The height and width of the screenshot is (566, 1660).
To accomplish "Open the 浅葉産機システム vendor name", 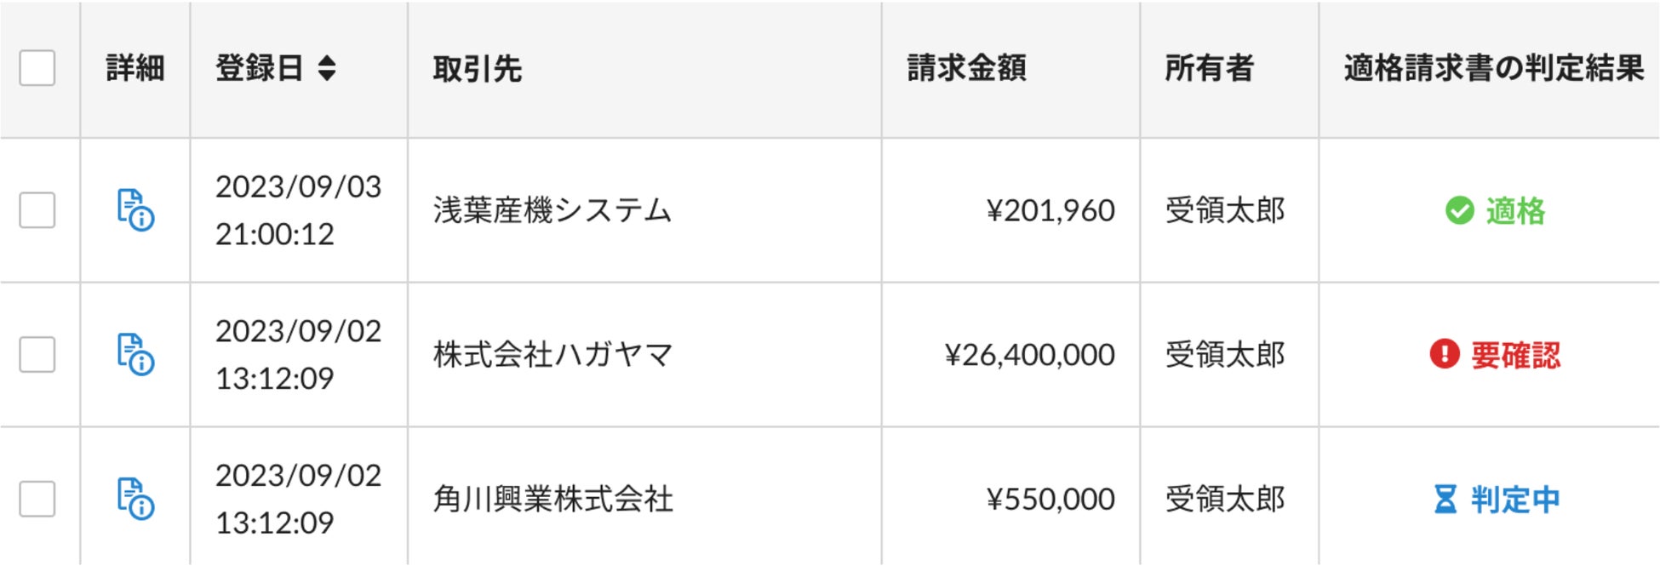I will pyautogui.click(x=552, y=210).
